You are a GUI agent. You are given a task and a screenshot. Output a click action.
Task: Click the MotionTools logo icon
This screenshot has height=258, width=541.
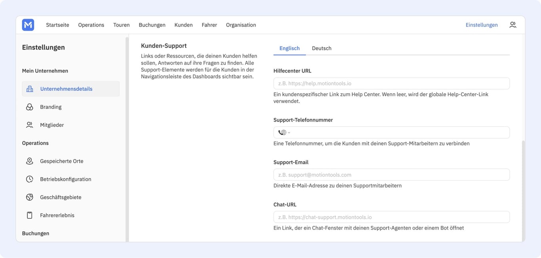28,25
